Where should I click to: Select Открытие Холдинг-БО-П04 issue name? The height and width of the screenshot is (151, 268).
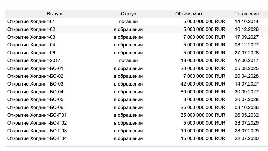[37, 139]
